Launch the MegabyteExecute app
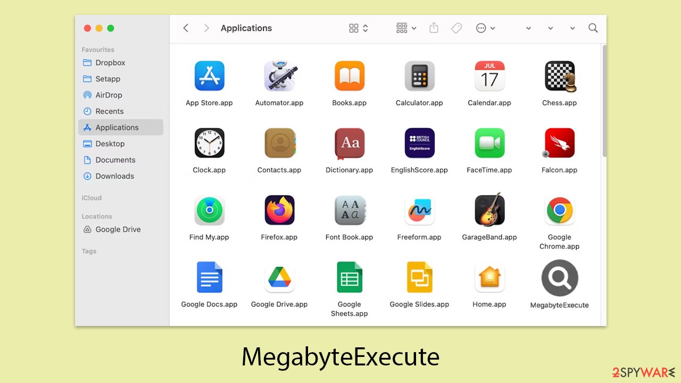The width and height of the screenshot is (681, 383). click(x=559, y=277)
